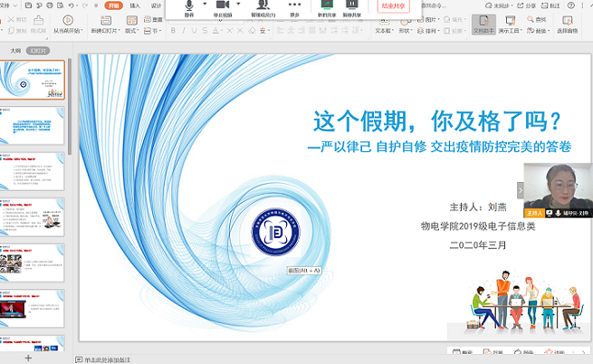
Task: Open the selection pane
Action: 567,24
